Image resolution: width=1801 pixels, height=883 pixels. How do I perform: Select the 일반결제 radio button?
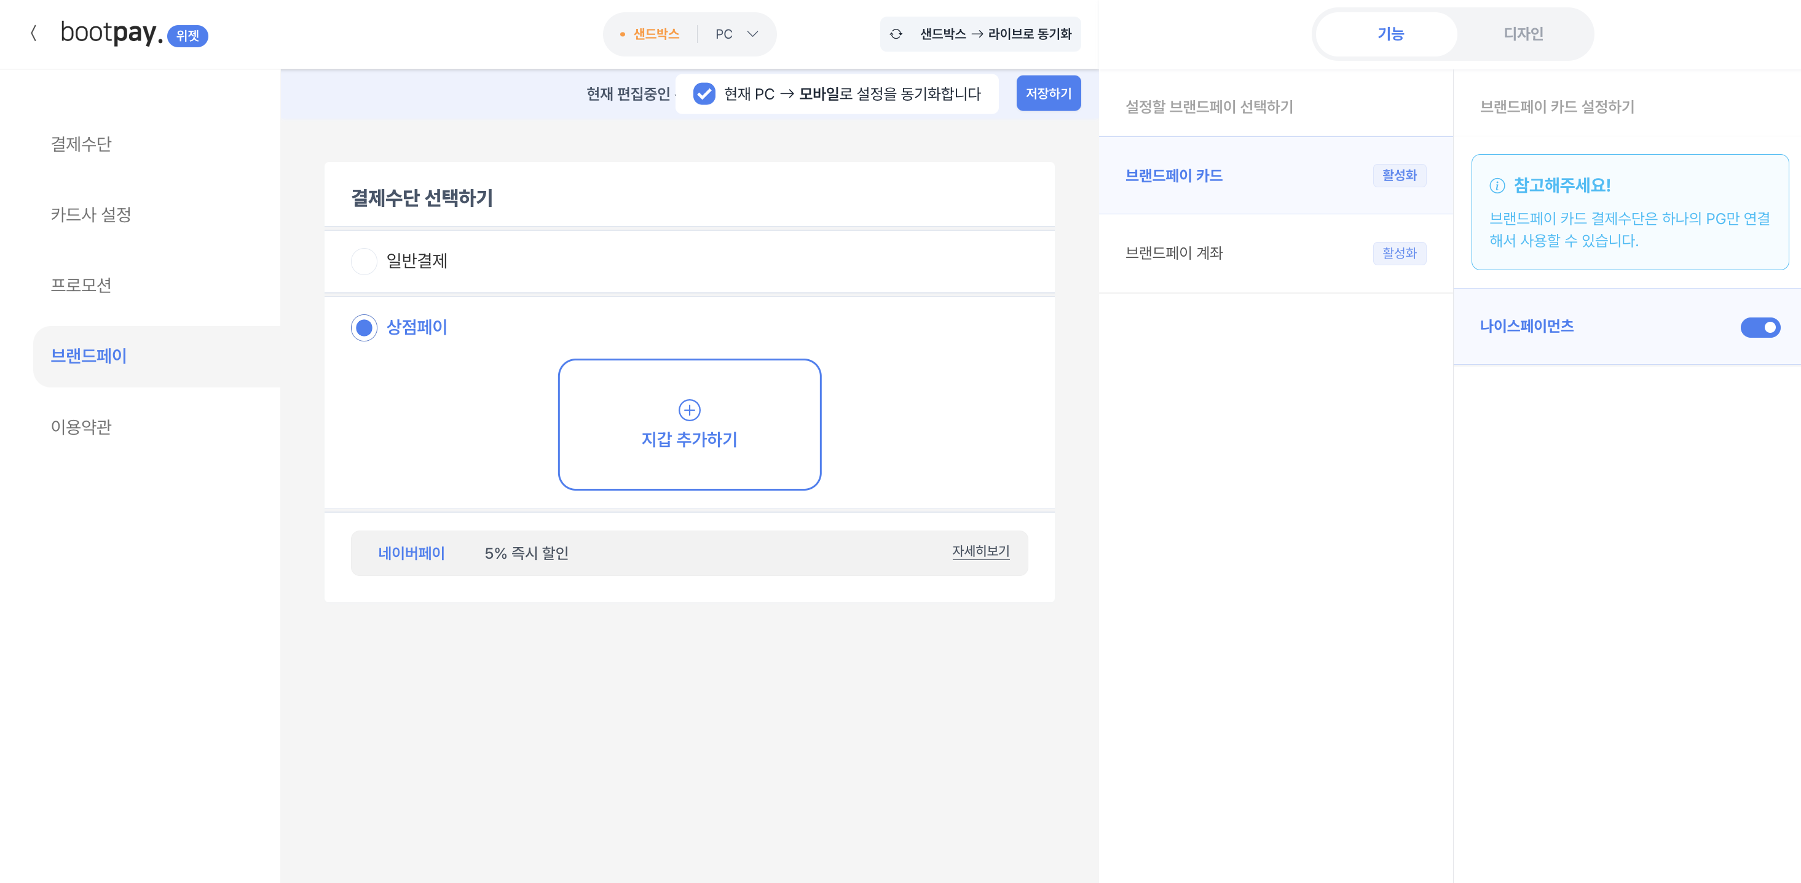pos(365,261)
